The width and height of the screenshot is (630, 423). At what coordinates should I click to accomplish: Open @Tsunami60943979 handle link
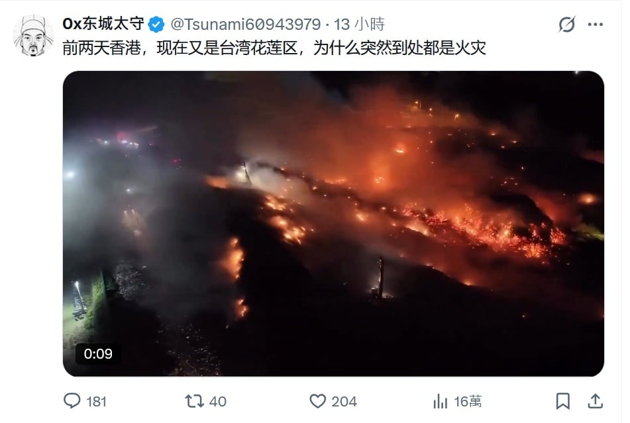246,25
